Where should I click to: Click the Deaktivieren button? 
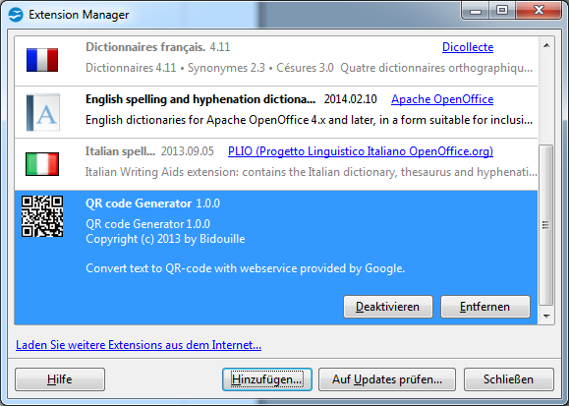click(388, 307)
